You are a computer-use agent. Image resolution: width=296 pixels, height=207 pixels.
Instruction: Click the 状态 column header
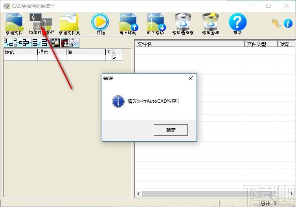tap(286, 44)
